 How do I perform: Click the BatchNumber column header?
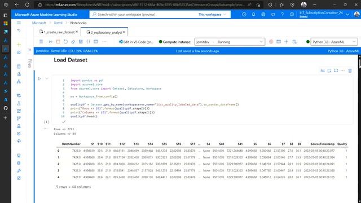71,144
